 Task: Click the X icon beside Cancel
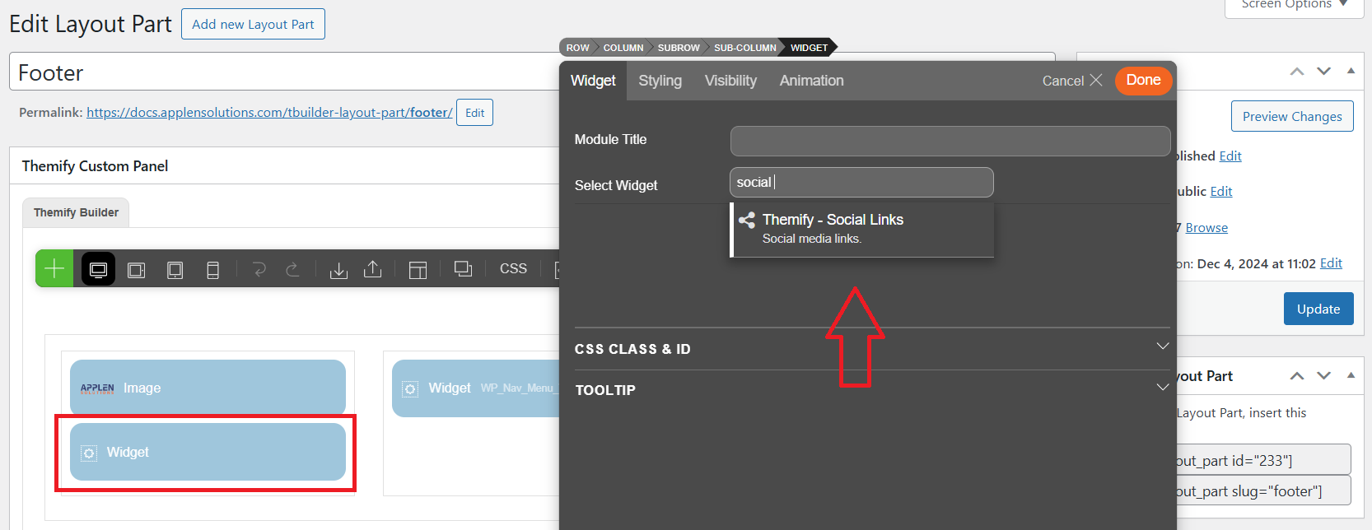click(1096, 80)
